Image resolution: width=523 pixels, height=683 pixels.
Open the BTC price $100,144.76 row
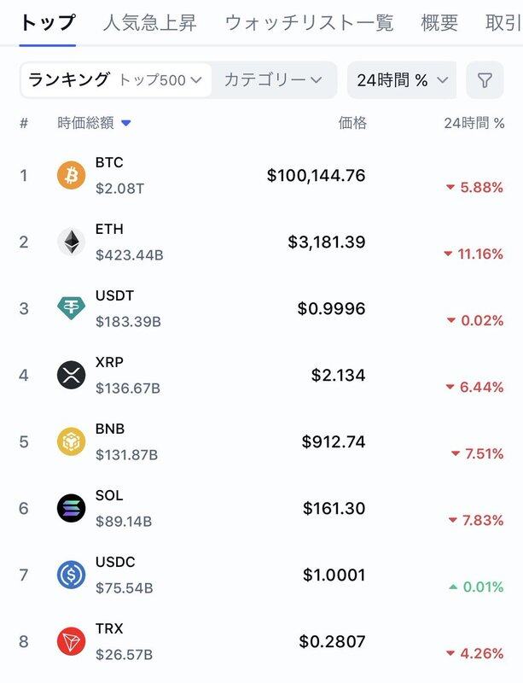(x=316, y=176)
